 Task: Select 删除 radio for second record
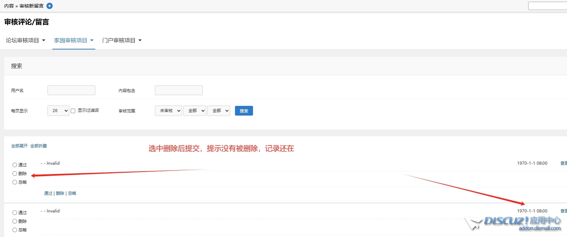pyautogui.click(x=15, y=221)
